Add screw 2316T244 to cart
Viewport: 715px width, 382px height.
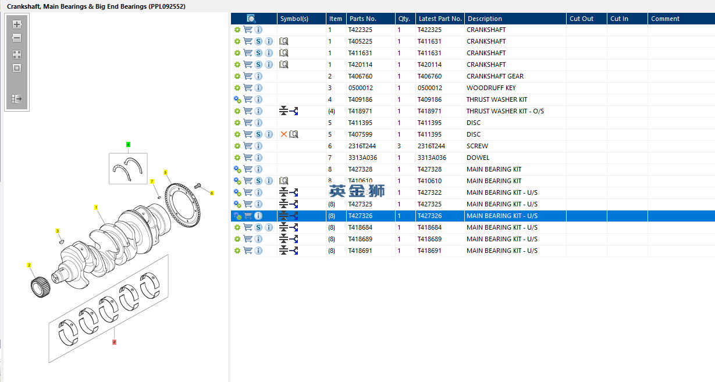(x=248, y=146)
